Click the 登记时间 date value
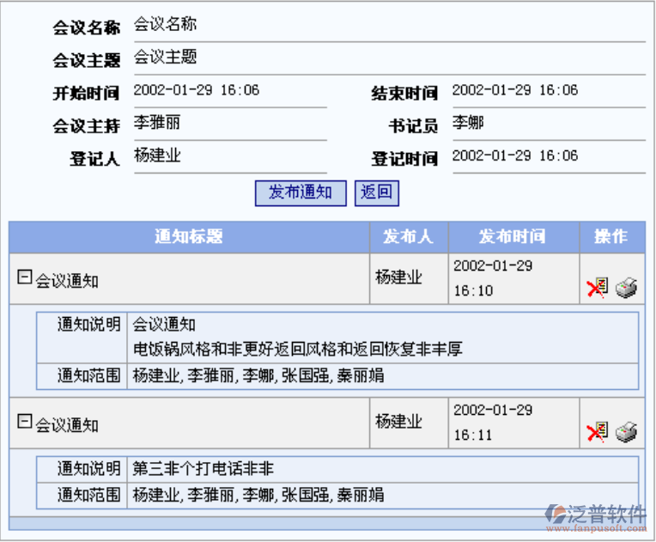656x542 pixels. tap(515, 156)
